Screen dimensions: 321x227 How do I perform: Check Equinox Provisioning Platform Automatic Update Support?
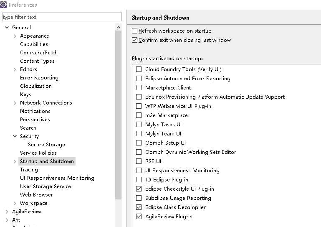139,97
